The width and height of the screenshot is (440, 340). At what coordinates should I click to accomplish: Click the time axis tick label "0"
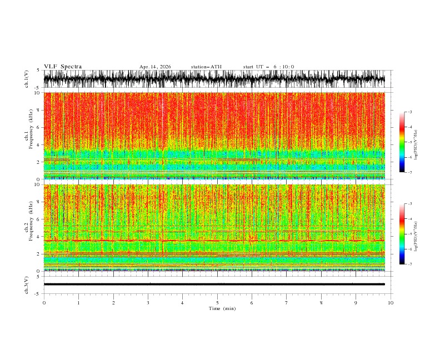pos(44,303)
